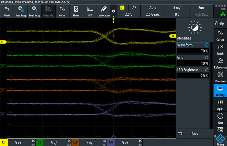Change trigger mode Auto
Viewport: 227px width, 146px height.
[153, 8]
